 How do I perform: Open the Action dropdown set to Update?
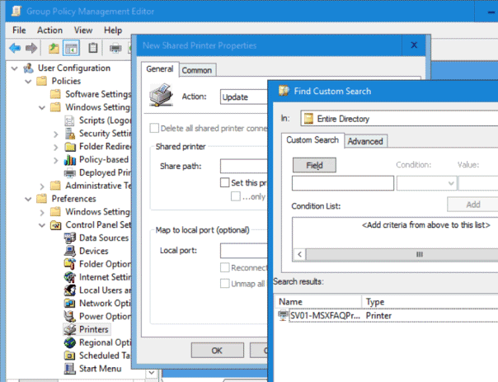pyautogui.click(x=243, y=97)
